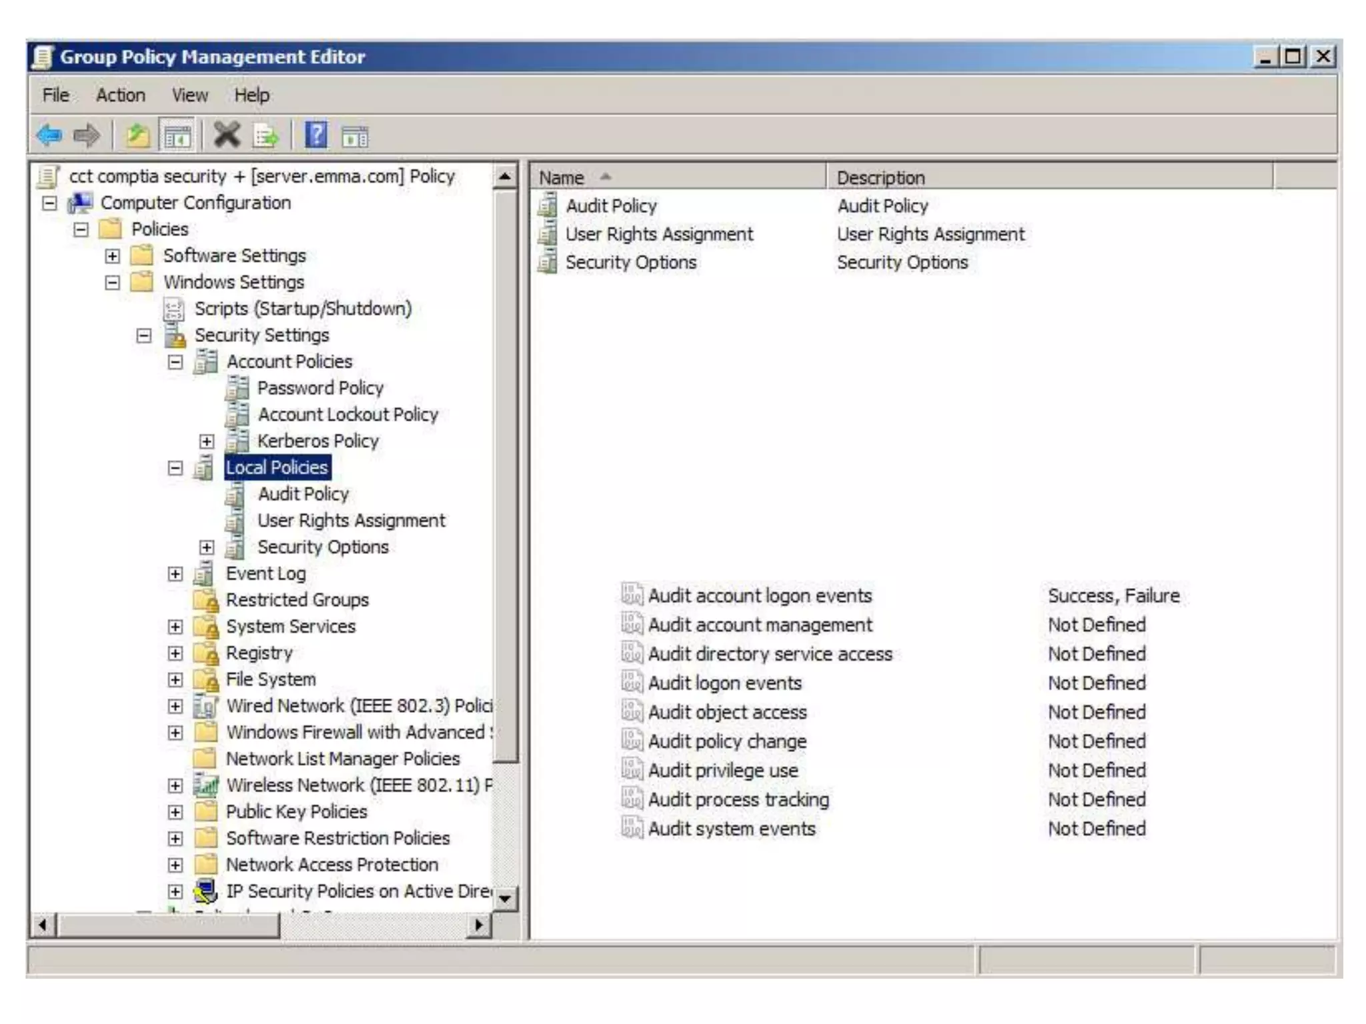Expand the Software Settings node
Screen dimensions: 1366x1024
[113, 256]
